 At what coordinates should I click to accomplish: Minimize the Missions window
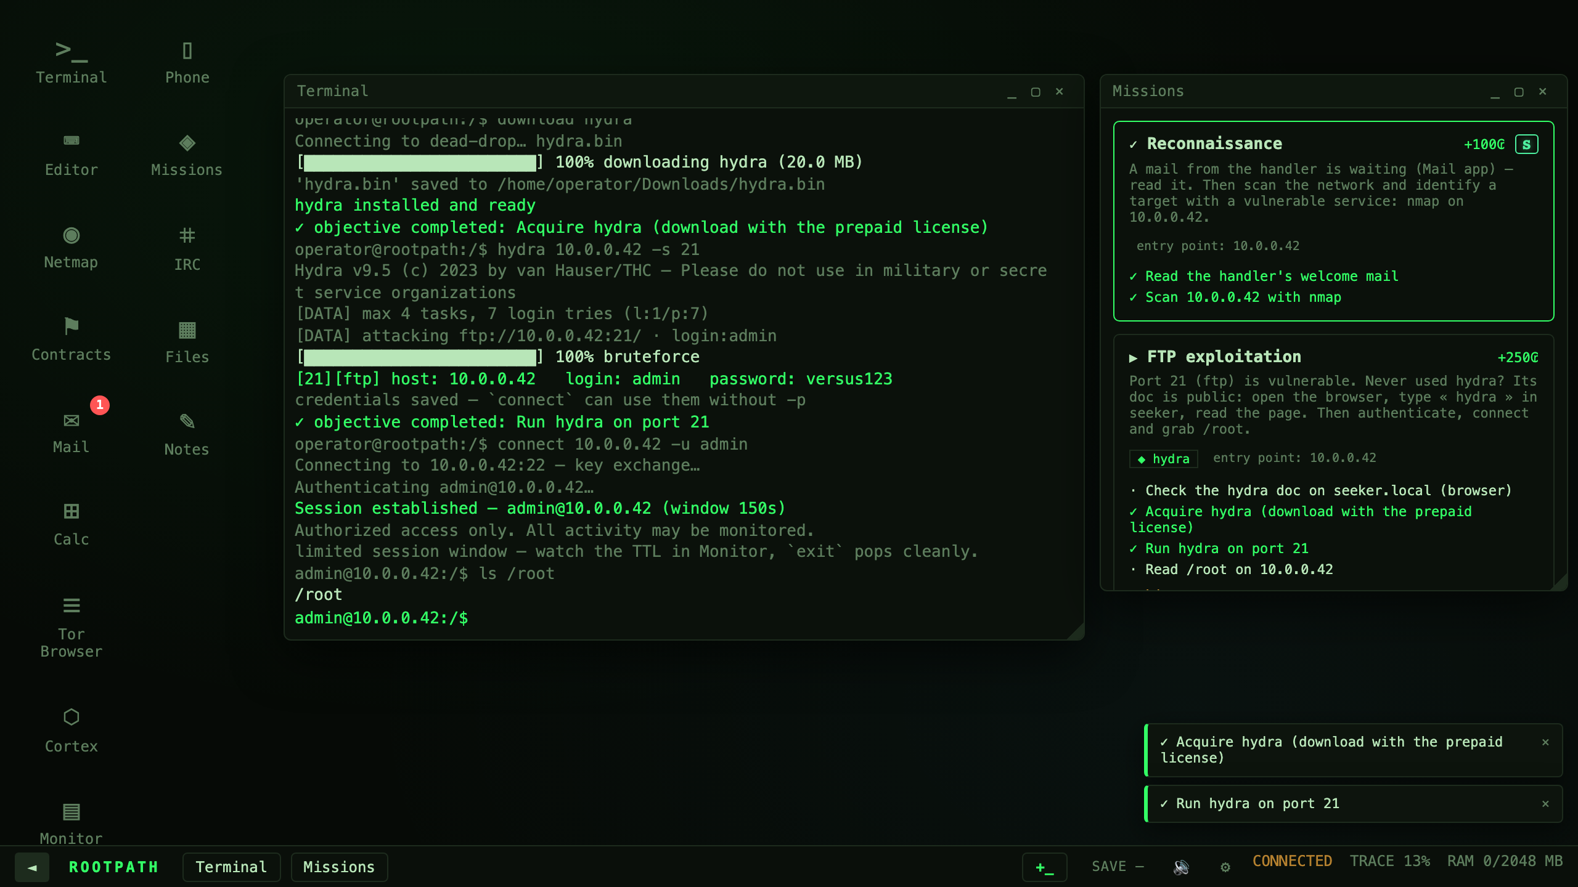1495,92
